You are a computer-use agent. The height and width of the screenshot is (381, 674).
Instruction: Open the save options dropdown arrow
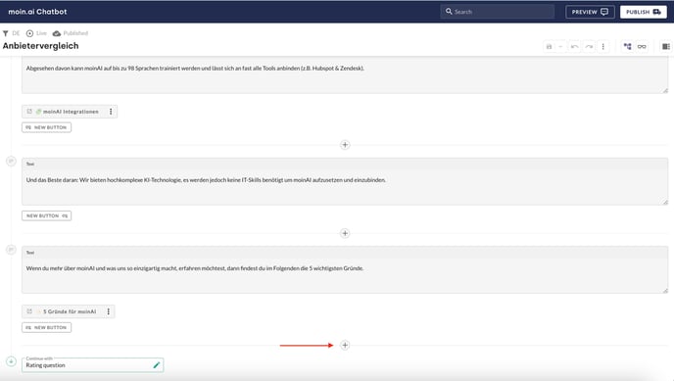[x=560, y=46]
